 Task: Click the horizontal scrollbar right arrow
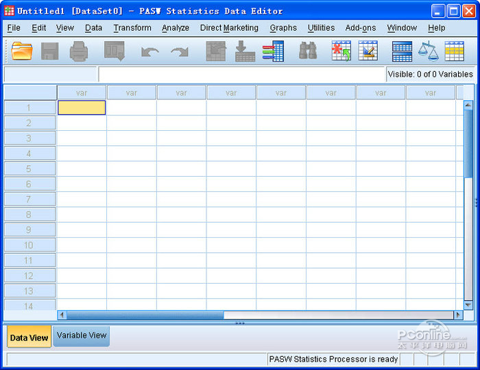point(458,314)
